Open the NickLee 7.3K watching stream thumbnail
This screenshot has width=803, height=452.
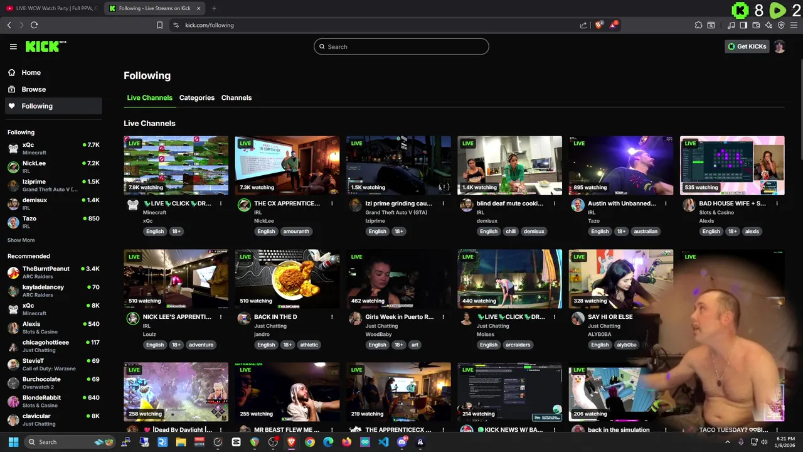click(287, 166)
